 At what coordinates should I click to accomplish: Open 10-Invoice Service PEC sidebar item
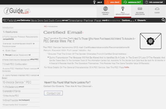coord(17,82)
